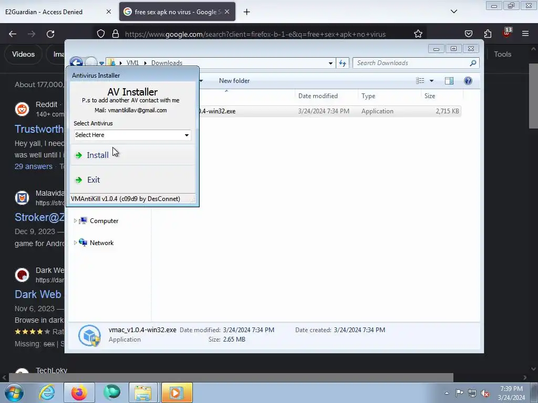Image resolution: width=538 pixels, height=403 pixels.
Task: Open the Pocket save icon
Action: pos(468,34)
